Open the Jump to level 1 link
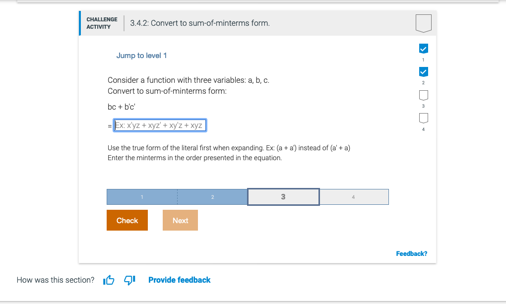 (x=141, y=55)
